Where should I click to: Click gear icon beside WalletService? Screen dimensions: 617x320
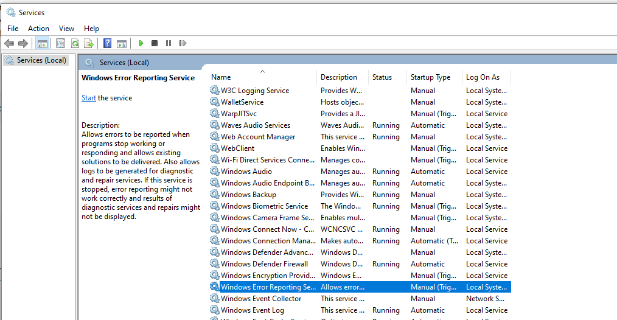(214, 102)
